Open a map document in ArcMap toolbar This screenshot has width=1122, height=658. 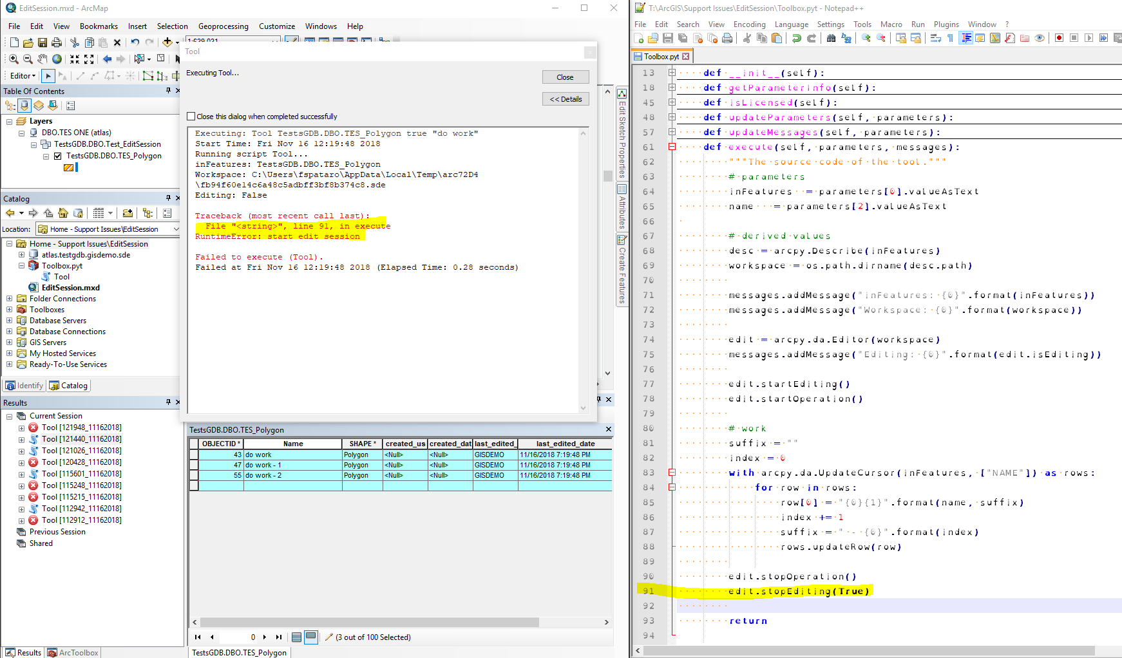28,42
